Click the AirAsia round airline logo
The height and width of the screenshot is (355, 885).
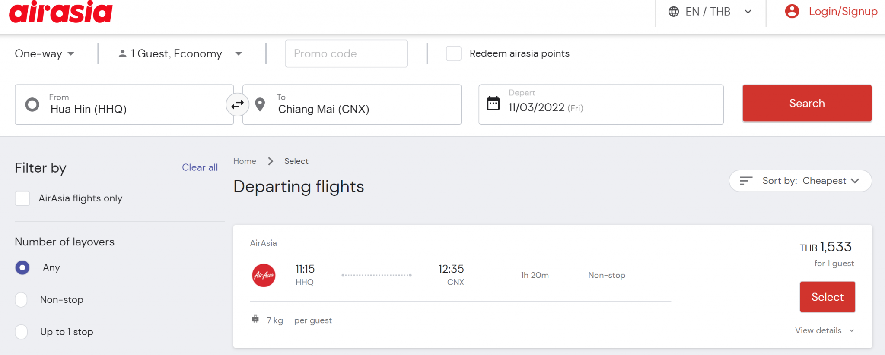[264, 275]
